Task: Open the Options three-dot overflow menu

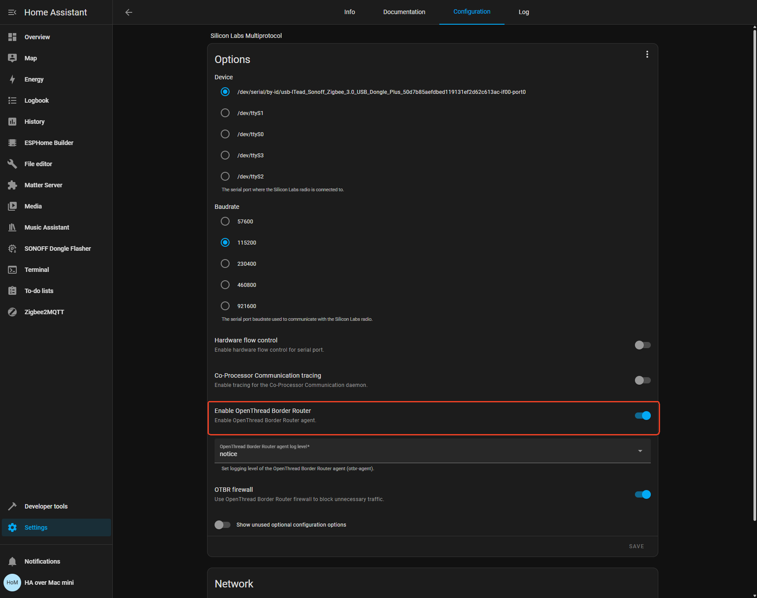Action: point(647,54)
